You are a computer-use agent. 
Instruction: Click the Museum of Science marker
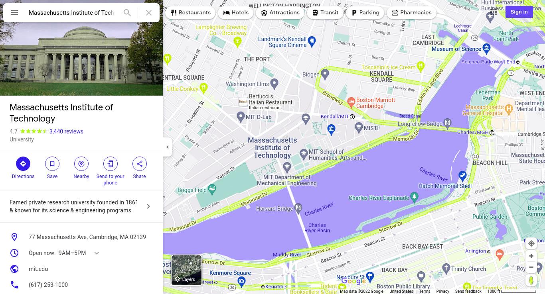[x=486, y=49]
